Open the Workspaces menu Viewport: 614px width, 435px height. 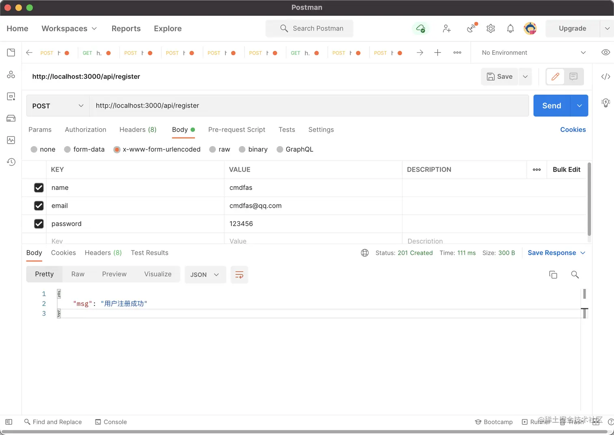[69, 28]
